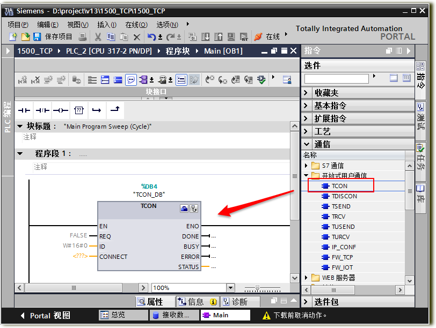Click the Compile icon in main toolbar
436x328 pixels.
click(x=192, y=36)
